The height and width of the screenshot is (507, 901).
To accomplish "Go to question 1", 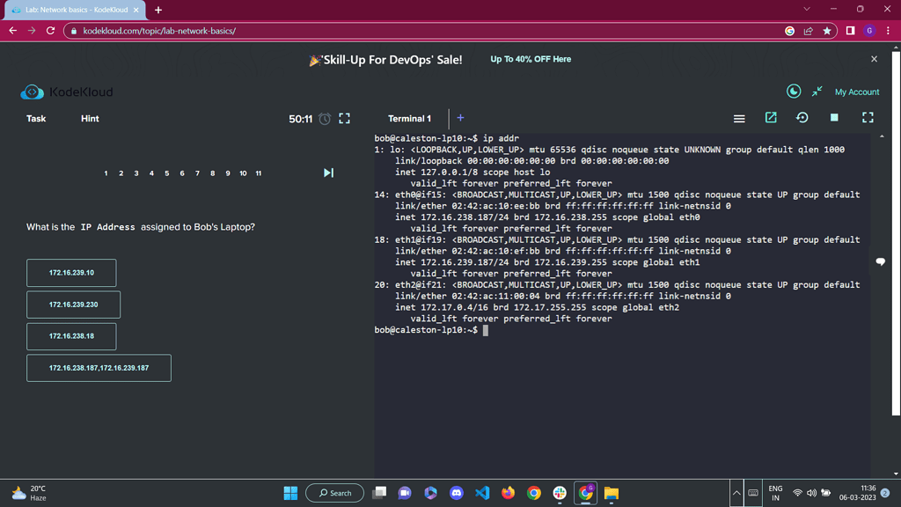I will pyautogui.click(x=106, y=173).
